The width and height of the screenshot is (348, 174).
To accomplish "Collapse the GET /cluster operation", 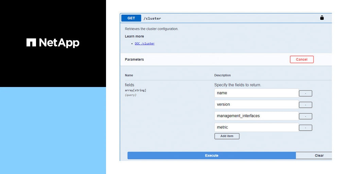I will tap(131, 18).
